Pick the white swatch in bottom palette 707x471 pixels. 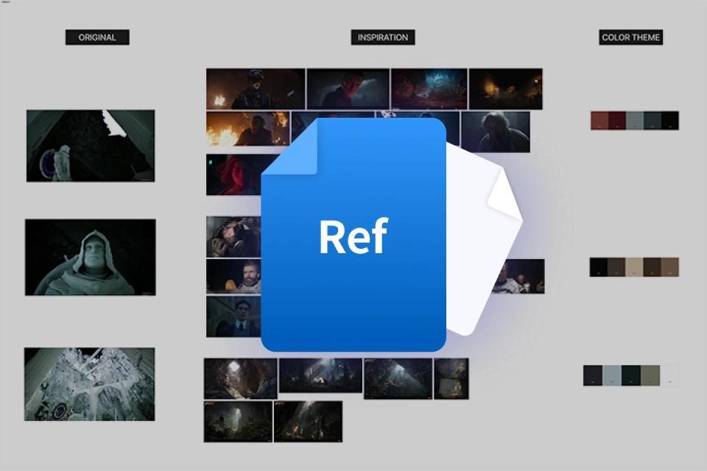coord(670,375)
